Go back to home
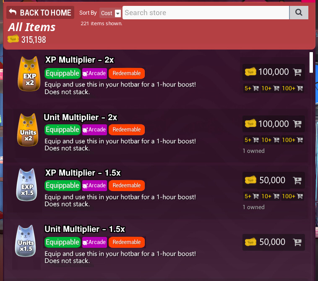 (40, 13)
